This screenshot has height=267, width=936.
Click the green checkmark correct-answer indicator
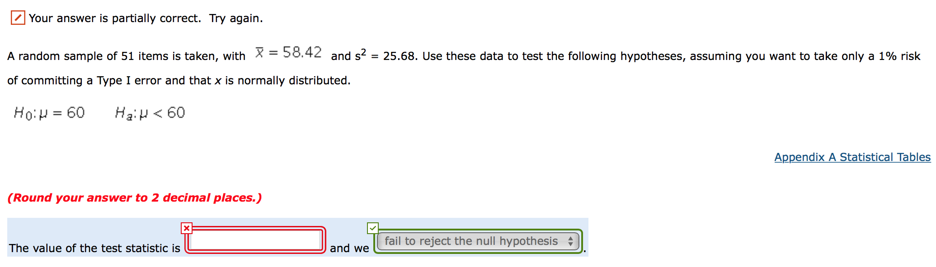373,228
